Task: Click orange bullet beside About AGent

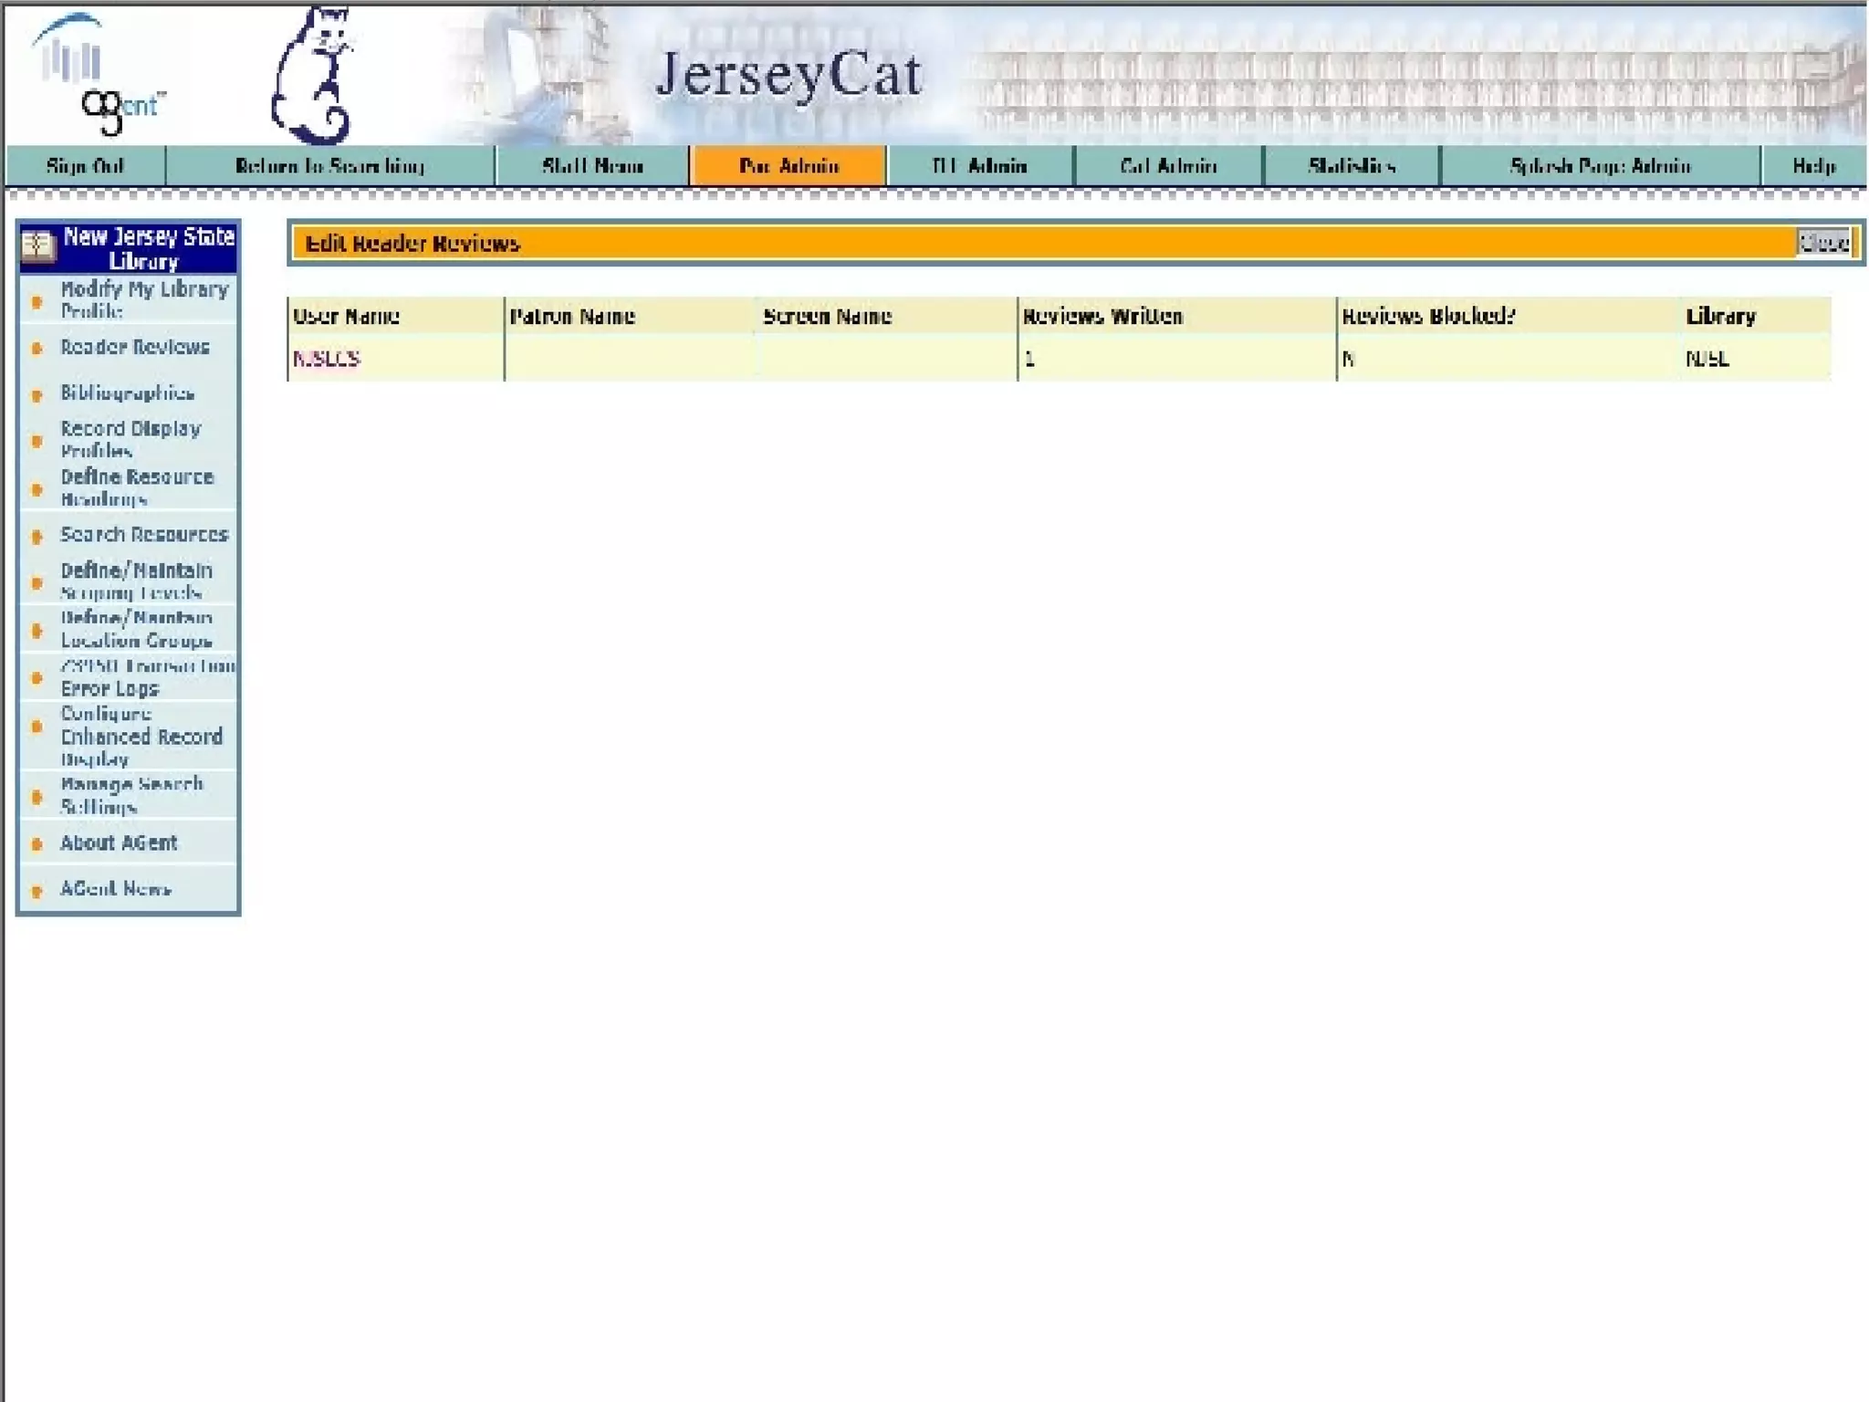Action: tap(37, 844)
